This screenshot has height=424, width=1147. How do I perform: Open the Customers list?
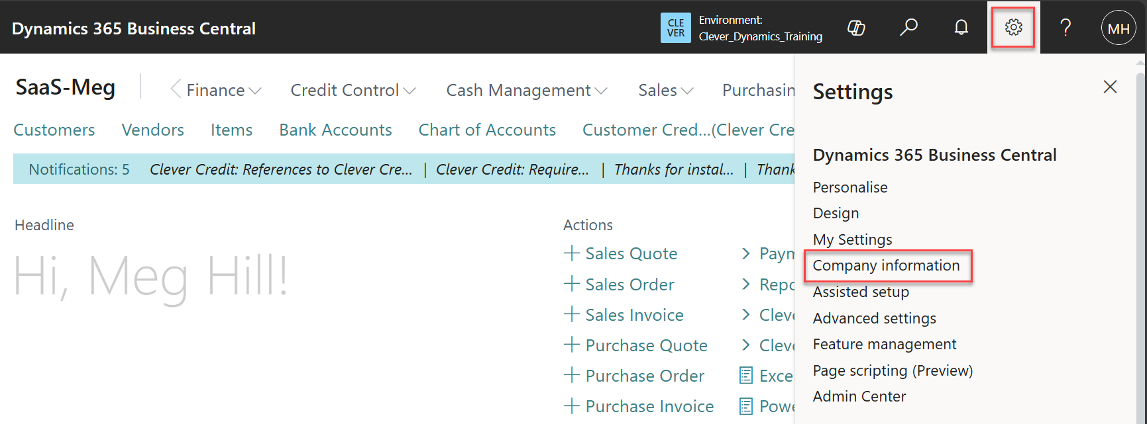point(54,130)
